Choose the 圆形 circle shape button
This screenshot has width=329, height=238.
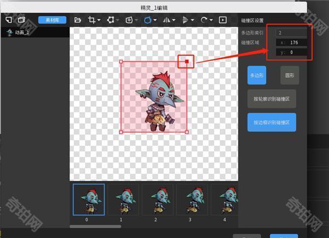(290, 75)
